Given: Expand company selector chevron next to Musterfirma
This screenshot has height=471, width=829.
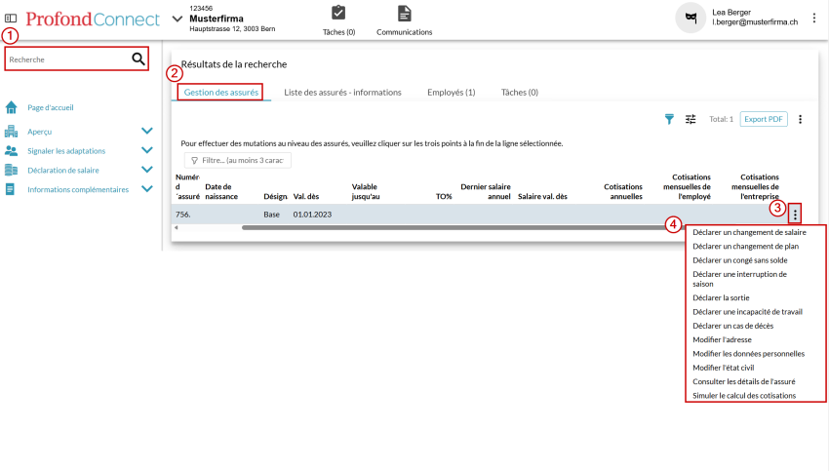Looking at the screenshot, I should click(x=177, y=19).
